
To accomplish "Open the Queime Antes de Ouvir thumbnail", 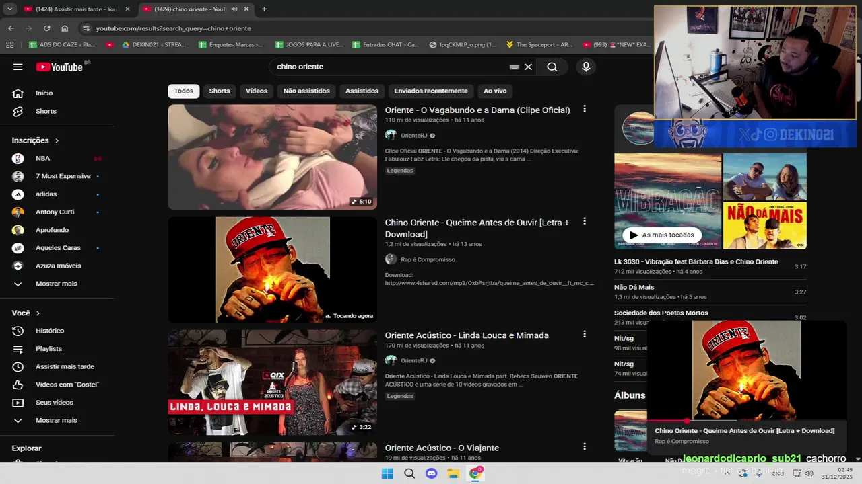I will pyautogui.click(x=273, y=270).
